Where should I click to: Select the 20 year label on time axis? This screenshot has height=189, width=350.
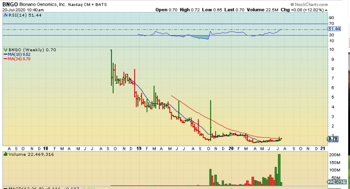pos(231,148)
